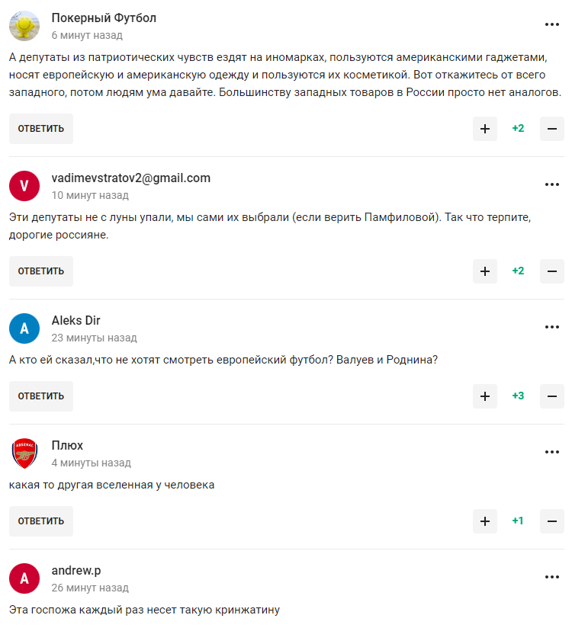Click Ответить under Aleks Dir comment
The height and width of the screenshot is (628, 572).
coord(41,396)
